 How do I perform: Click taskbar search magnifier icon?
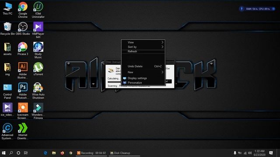tap(11, 153)
